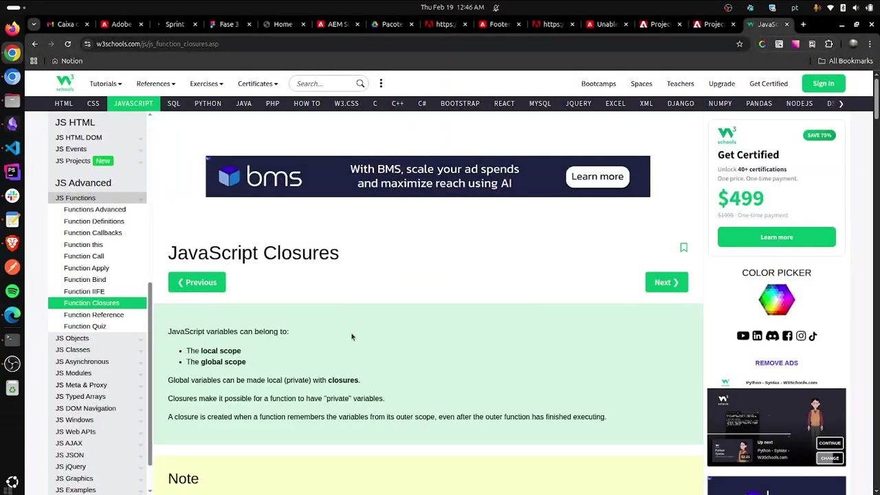Switch to the Sprint browser tab
The image size is (880, 495).
pos(175,25)
